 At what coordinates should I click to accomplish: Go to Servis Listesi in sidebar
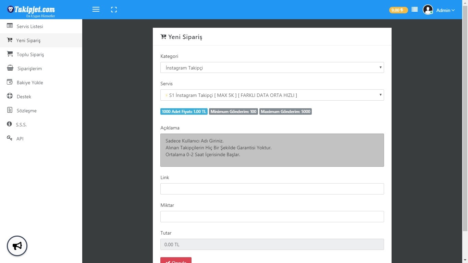[x=30, y=26]
